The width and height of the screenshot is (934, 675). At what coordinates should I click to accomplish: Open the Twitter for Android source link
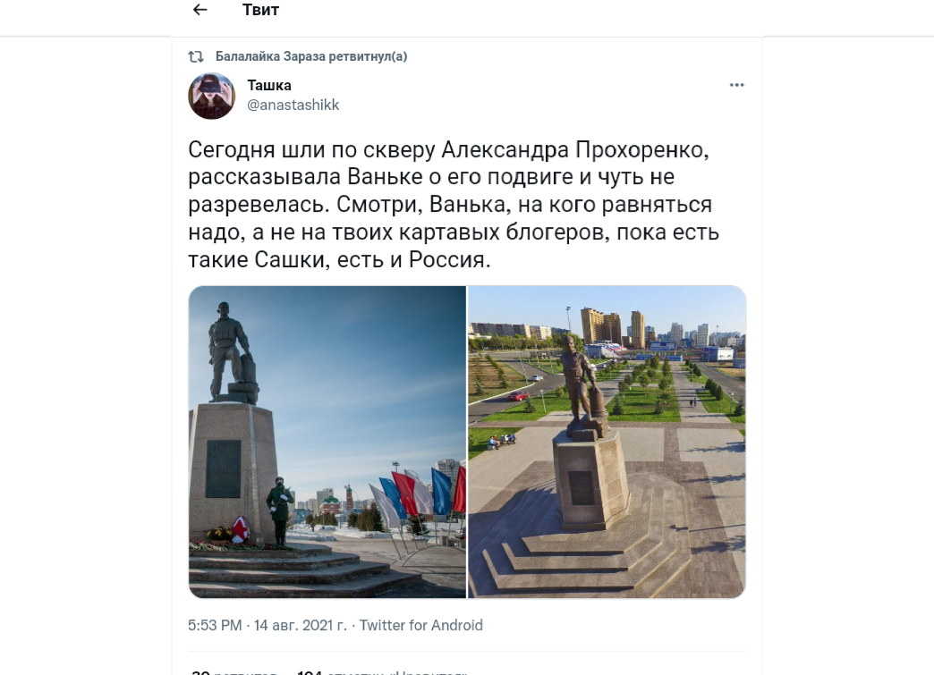421,625
